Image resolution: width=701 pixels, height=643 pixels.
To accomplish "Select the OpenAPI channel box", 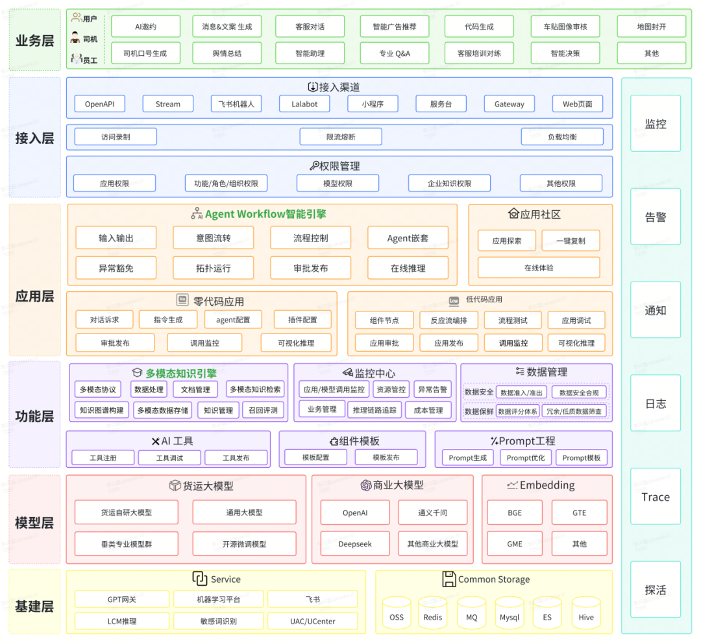I will click(x=99, y=103).
